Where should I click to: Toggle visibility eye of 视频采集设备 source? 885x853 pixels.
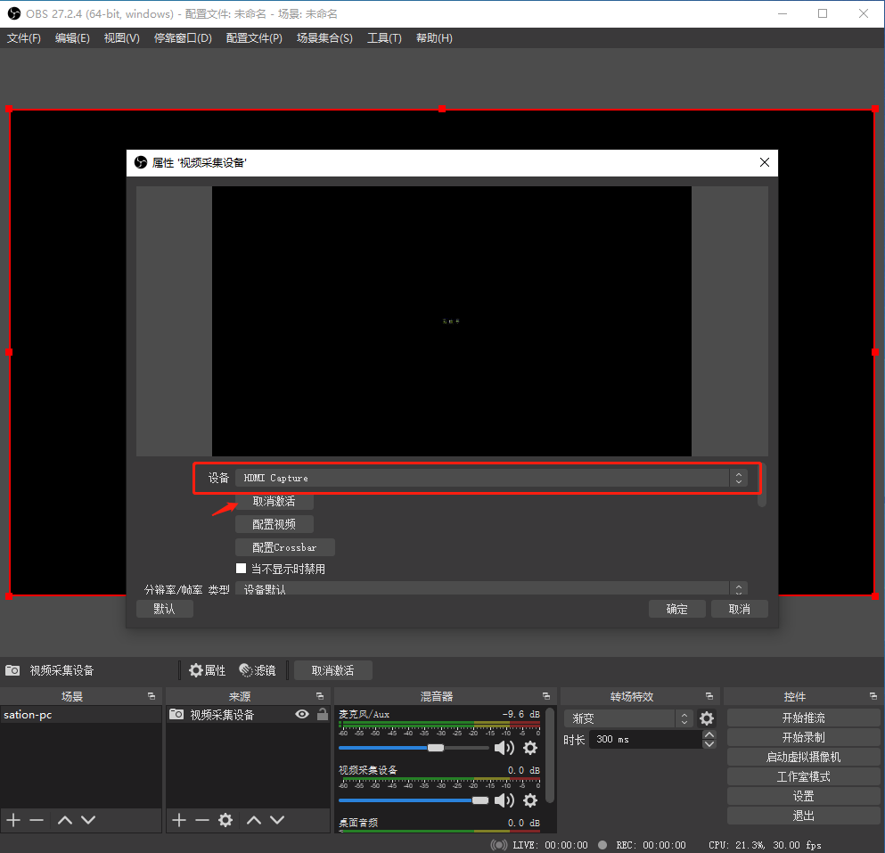coord(302,715)
